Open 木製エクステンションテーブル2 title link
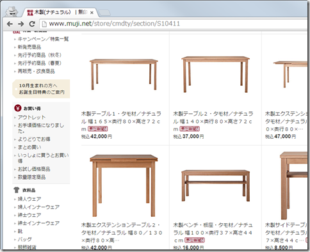Screen dimensions: 310x252 coord(122,233)
